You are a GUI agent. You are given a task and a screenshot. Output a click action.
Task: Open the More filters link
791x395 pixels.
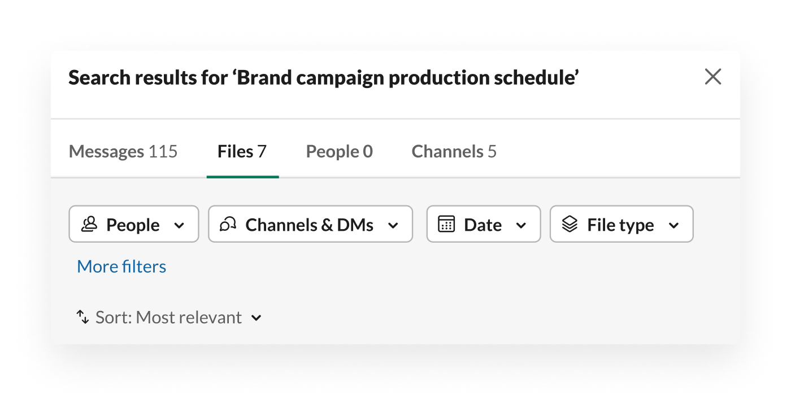(121, 266)
